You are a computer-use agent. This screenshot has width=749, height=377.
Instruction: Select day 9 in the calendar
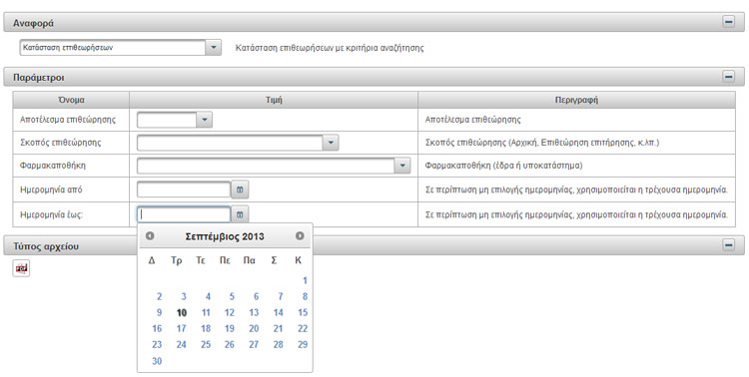[x=159, y=312]
